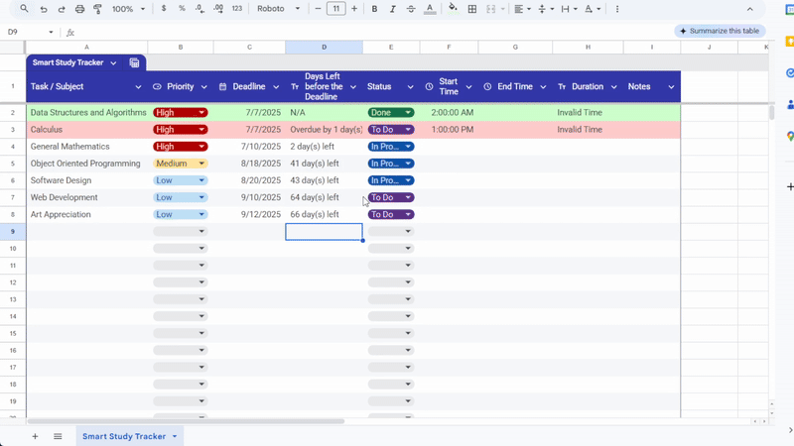Image resolution: width=794 pixels, height=446 pixels.
Task: Open empty priority dropdown in row 9
Action: pos(181,231)
